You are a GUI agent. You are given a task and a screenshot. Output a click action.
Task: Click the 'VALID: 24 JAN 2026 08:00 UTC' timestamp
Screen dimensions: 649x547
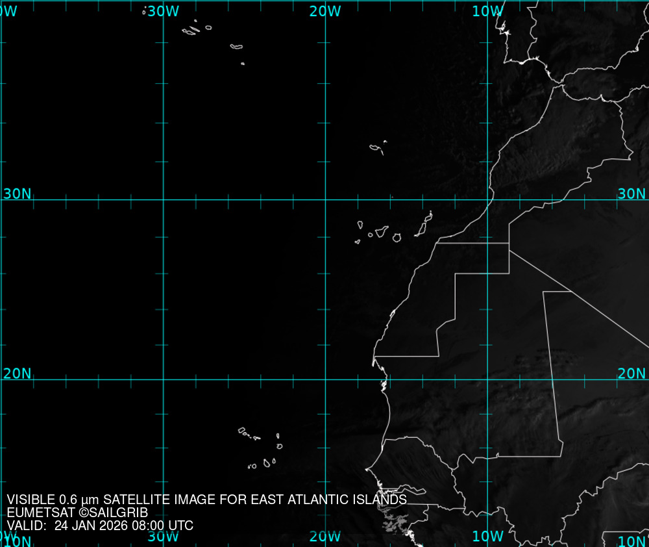point(100,526)
